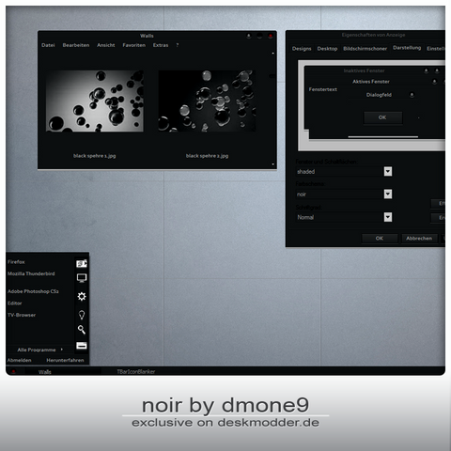Image resolution: width=451 pixels, height=451 pixels.
Task: Launch Mozilla Thunderbird from start menu
Action: pos(31,273)
